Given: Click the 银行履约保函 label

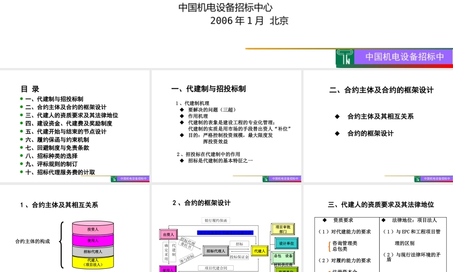Looking at the screenshot, I should pyautogui.click(x=216, y=220).
